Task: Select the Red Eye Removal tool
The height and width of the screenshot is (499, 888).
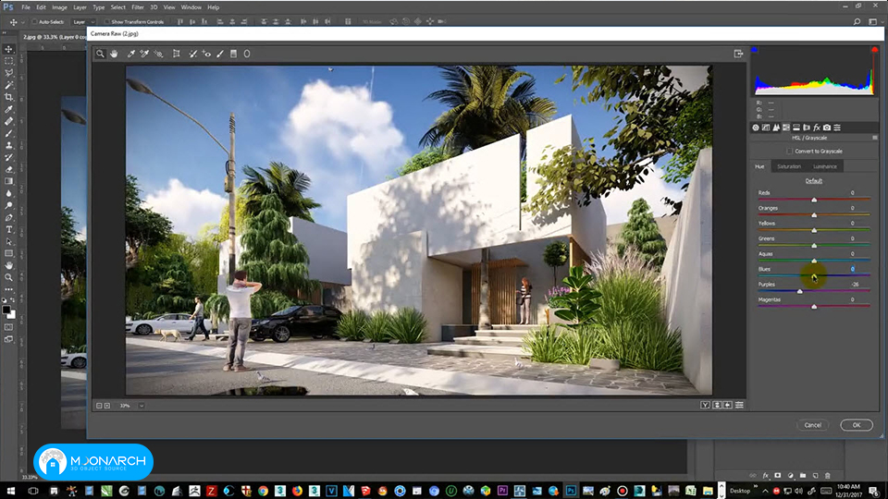Action: 206,54
